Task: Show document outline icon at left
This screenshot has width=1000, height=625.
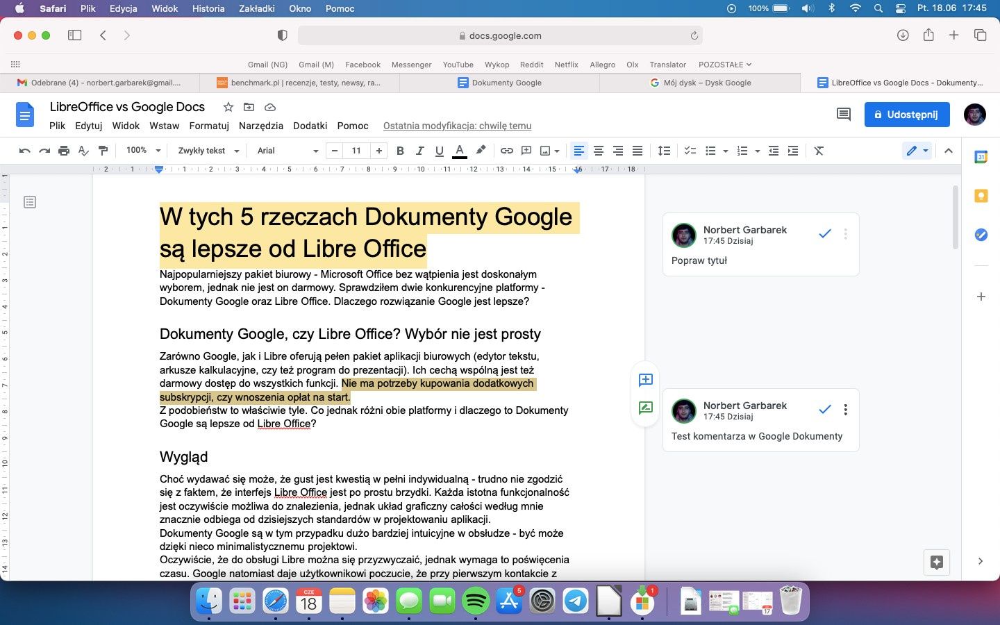Action: 30,202
